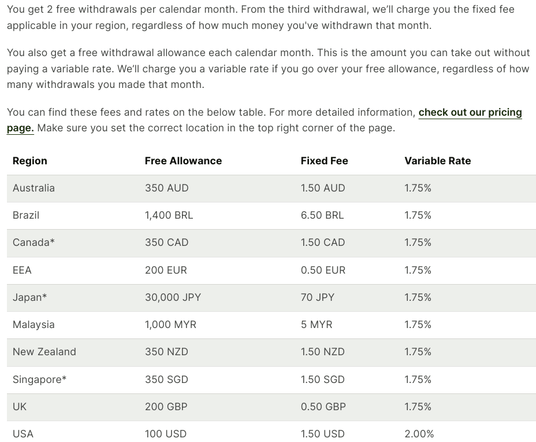Click the Singapore* region cell
Image resolution: width=536 pixels, height=442 pixels.
39,380
